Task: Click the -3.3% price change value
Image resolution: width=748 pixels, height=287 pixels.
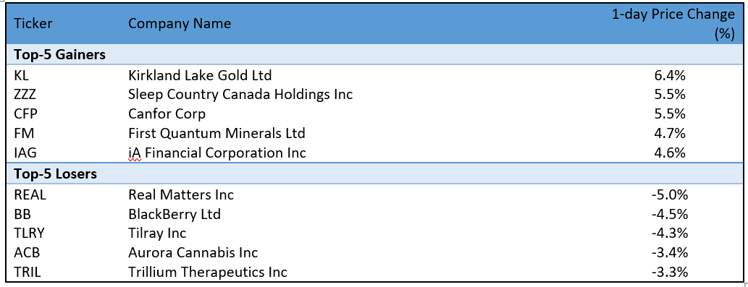Action: click(669, 273)
